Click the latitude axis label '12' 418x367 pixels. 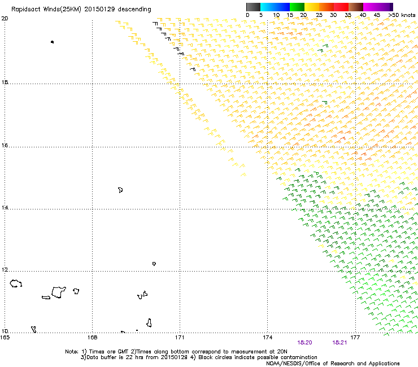pos(5,269)
